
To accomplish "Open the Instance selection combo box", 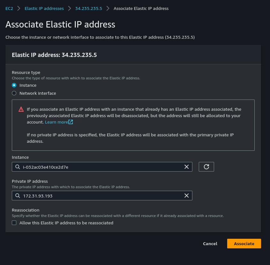I will pyautogui.click(x=102, y=167).
